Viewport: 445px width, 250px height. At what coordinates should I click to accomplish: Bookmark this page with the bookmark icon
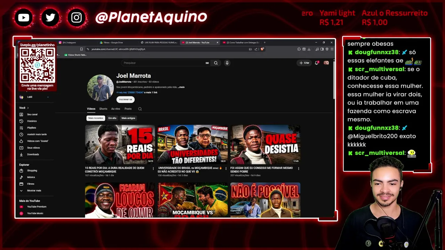pyautogui.click(x=81, y=49)
